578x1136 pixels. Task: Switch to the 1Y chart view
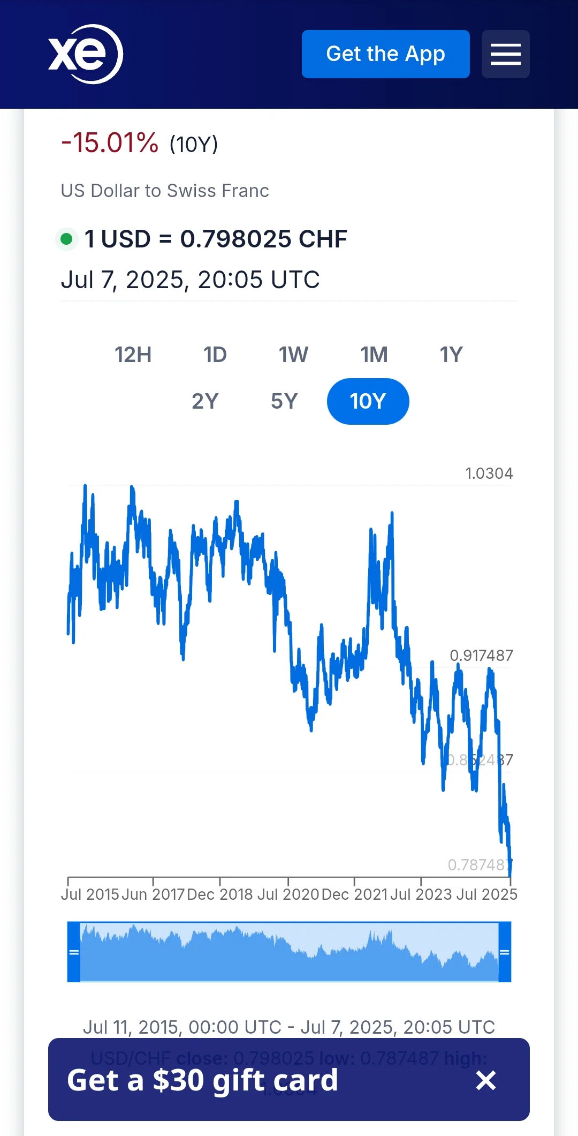tap(451, 355)
